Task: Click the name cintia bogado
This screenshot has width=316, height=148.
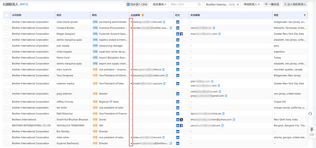Action: [x=64, y=52]
